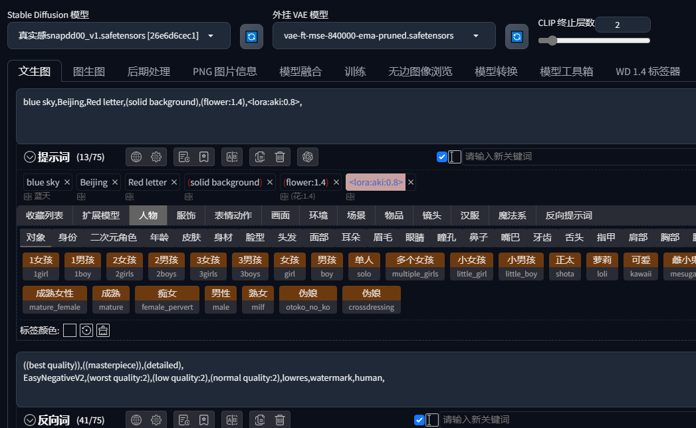Toggle the checkbox next to the 提示词 keyword input
Viewport: 696px width, 428px height.
pyautogui.click(x=442, y=157)
